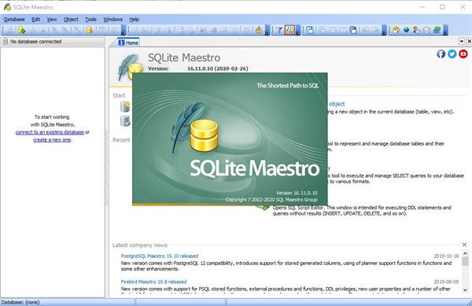This screenshot has height=306, width=472.
Task: Click the funnel filter toolbar icon
Action: 279,30
